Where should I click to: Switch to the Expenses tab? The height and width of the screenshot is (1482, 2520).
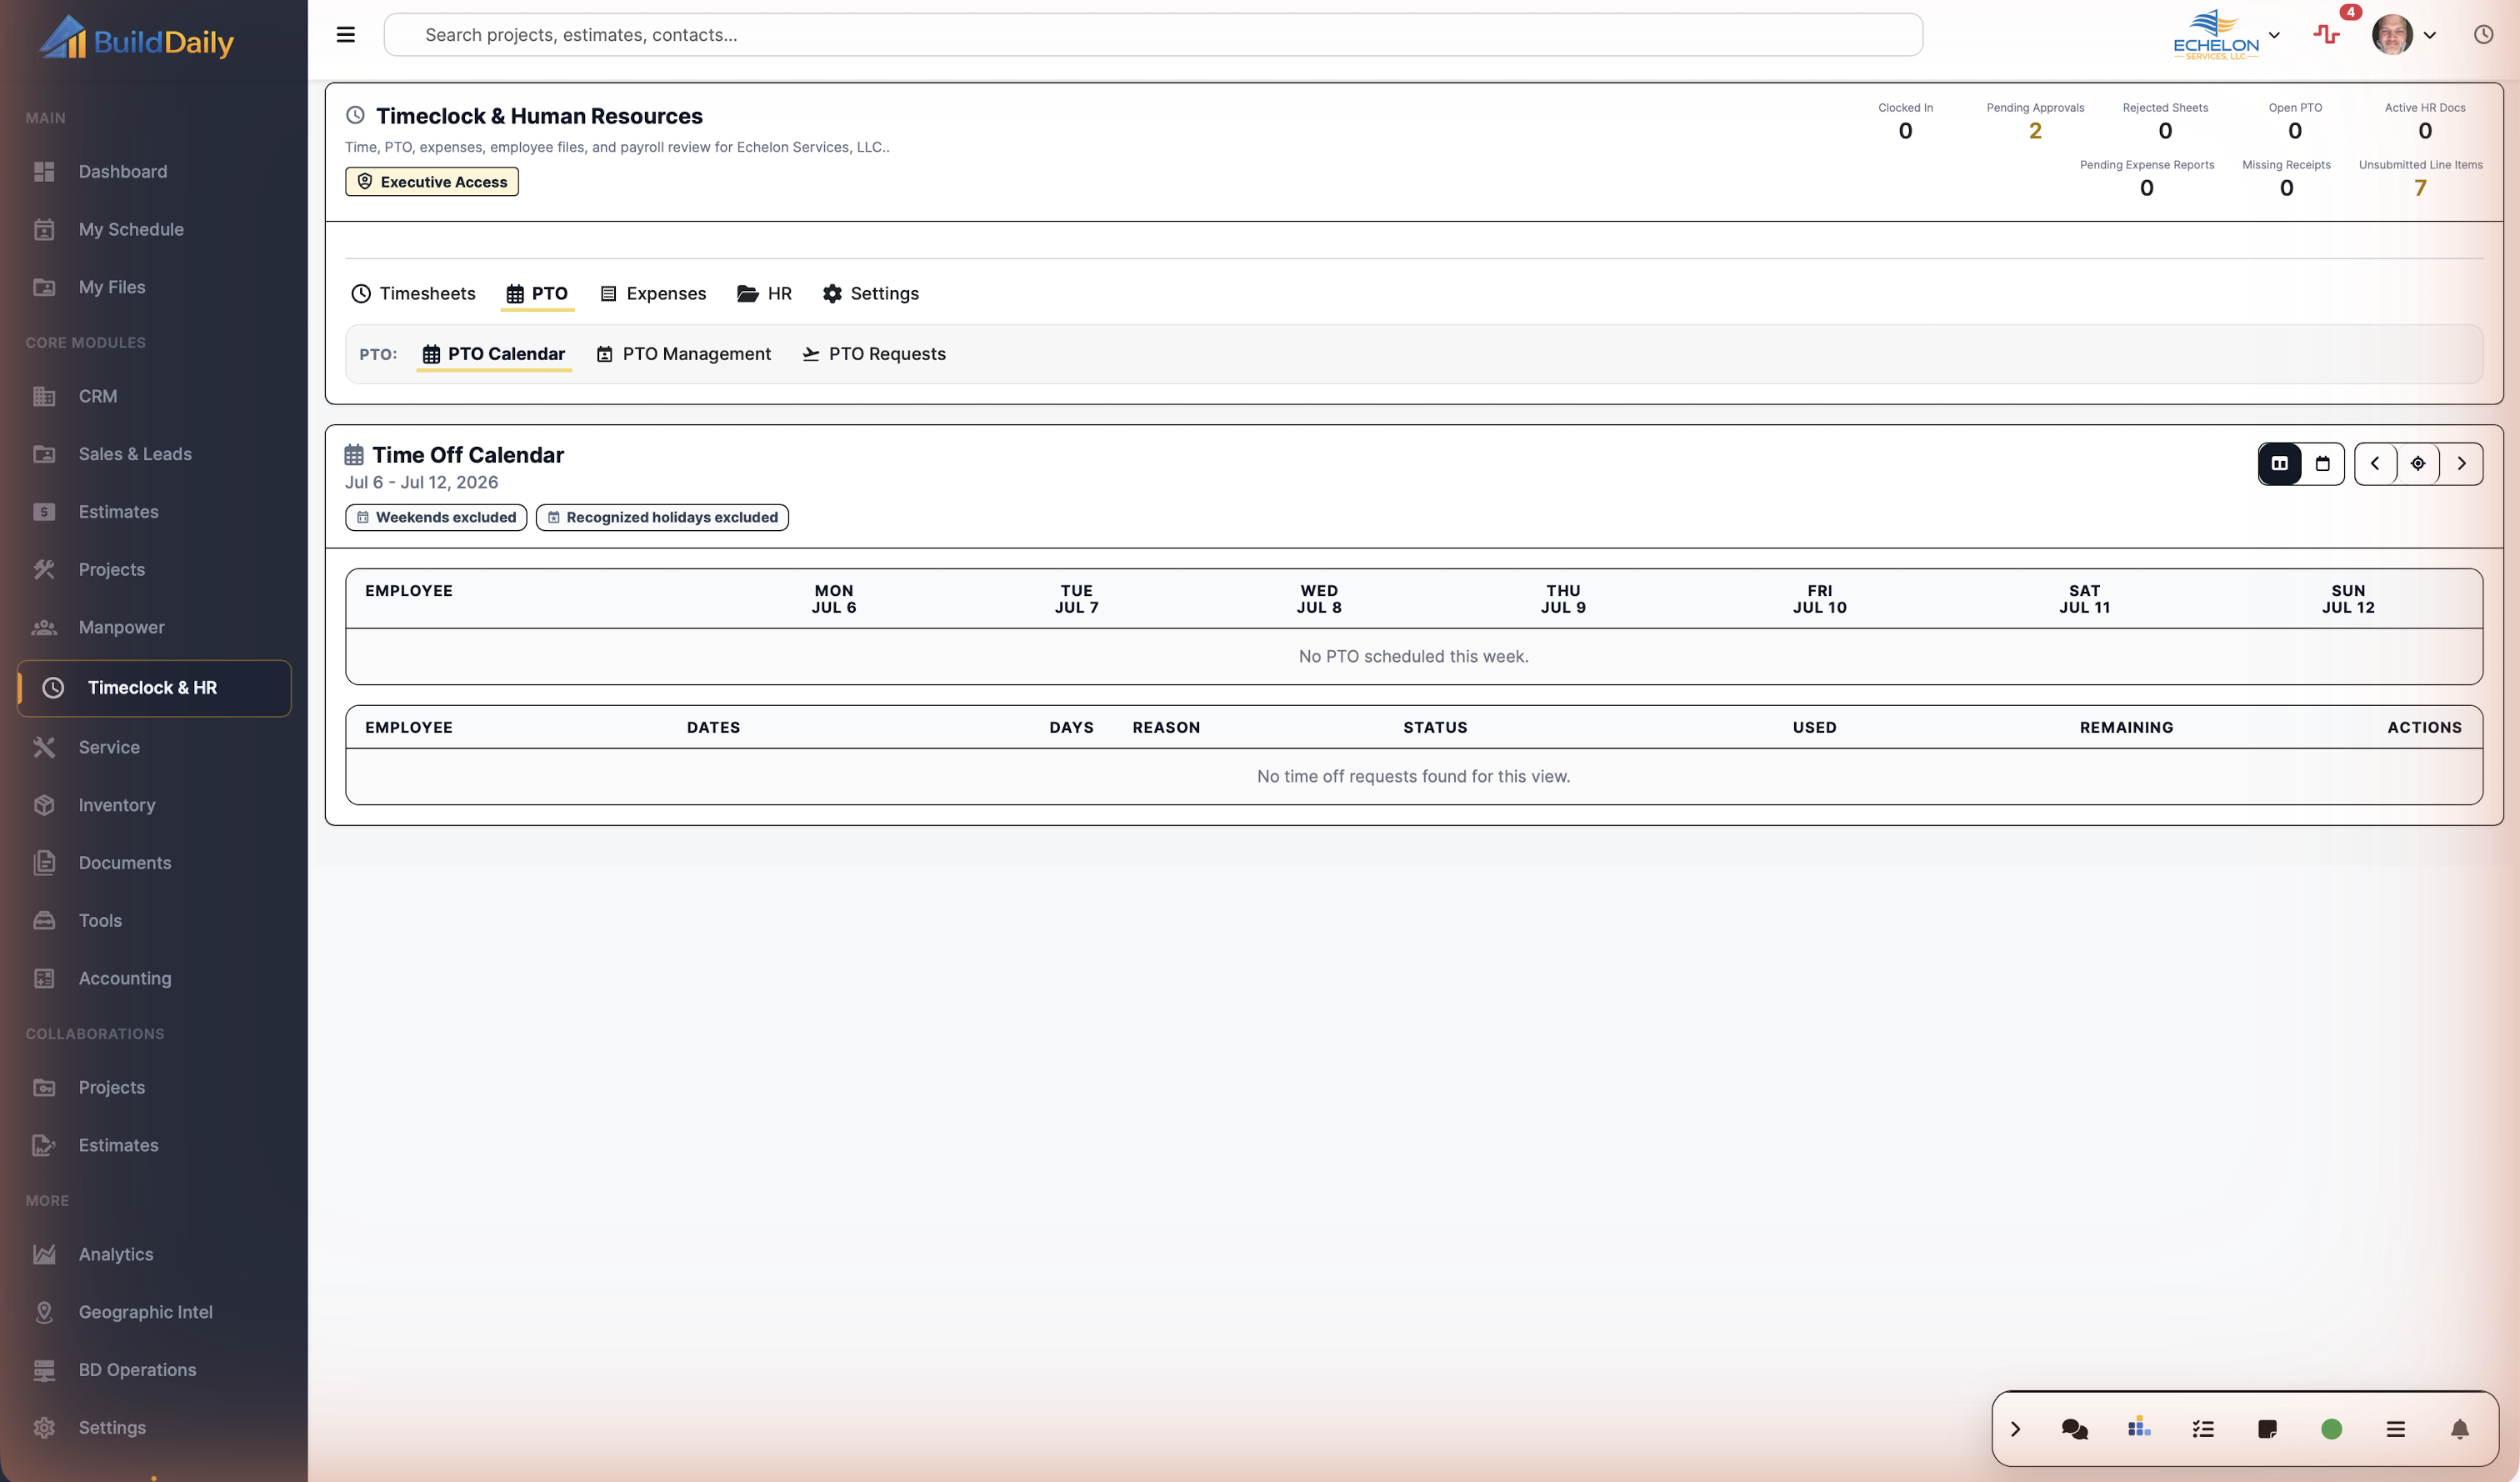point(653,293)
